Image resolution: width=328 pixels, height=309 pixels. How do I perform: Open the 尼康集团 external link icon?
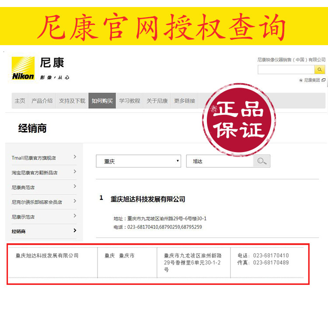pyautogui.click(x=324, y=80)
